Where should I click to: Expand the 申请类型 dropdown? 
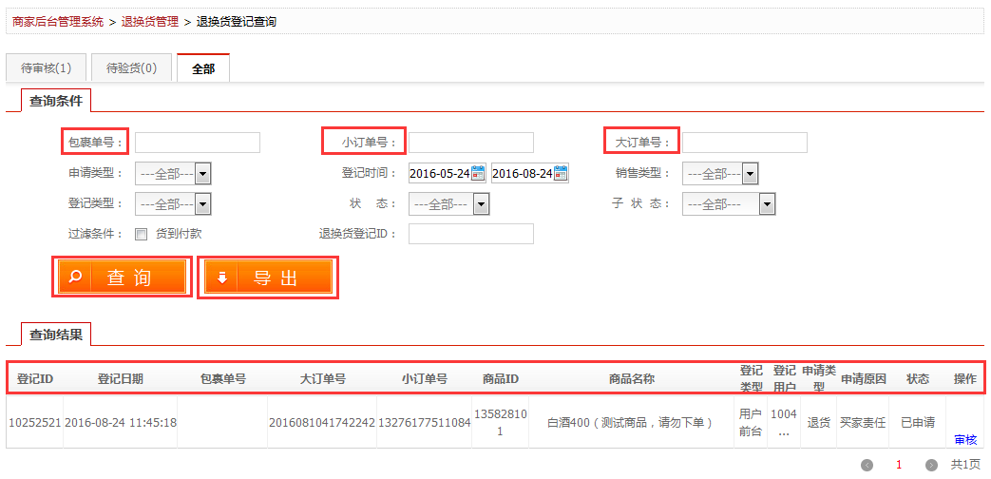point(173,173)
